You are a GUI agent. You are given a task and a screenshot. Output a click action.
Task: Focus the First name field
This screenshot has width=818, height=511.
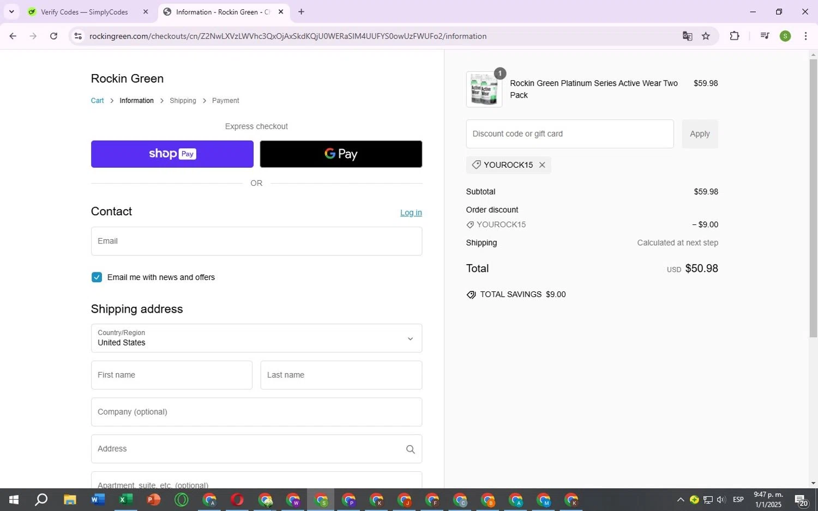click(x=172, y=375)
